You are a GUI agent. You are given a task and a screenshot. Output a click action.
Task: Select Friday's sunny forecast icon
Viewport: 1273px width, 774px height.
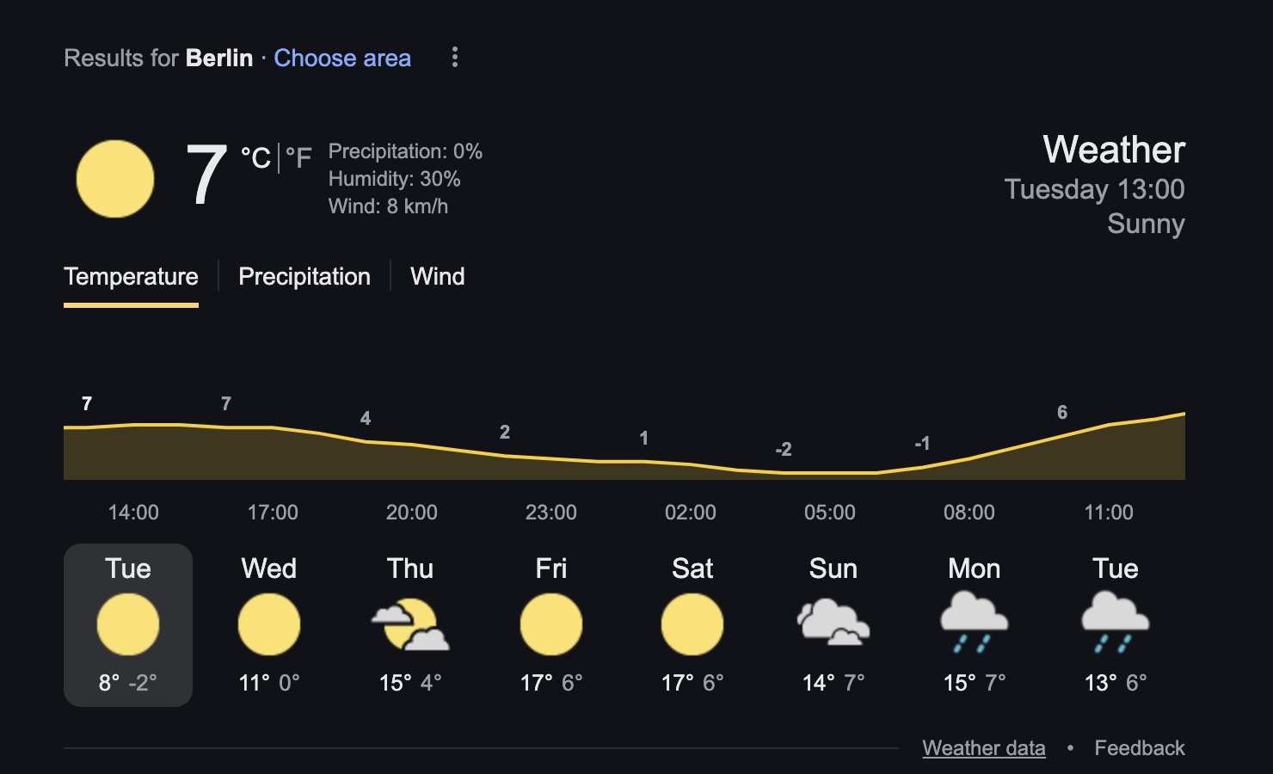[x=551, y=624]
